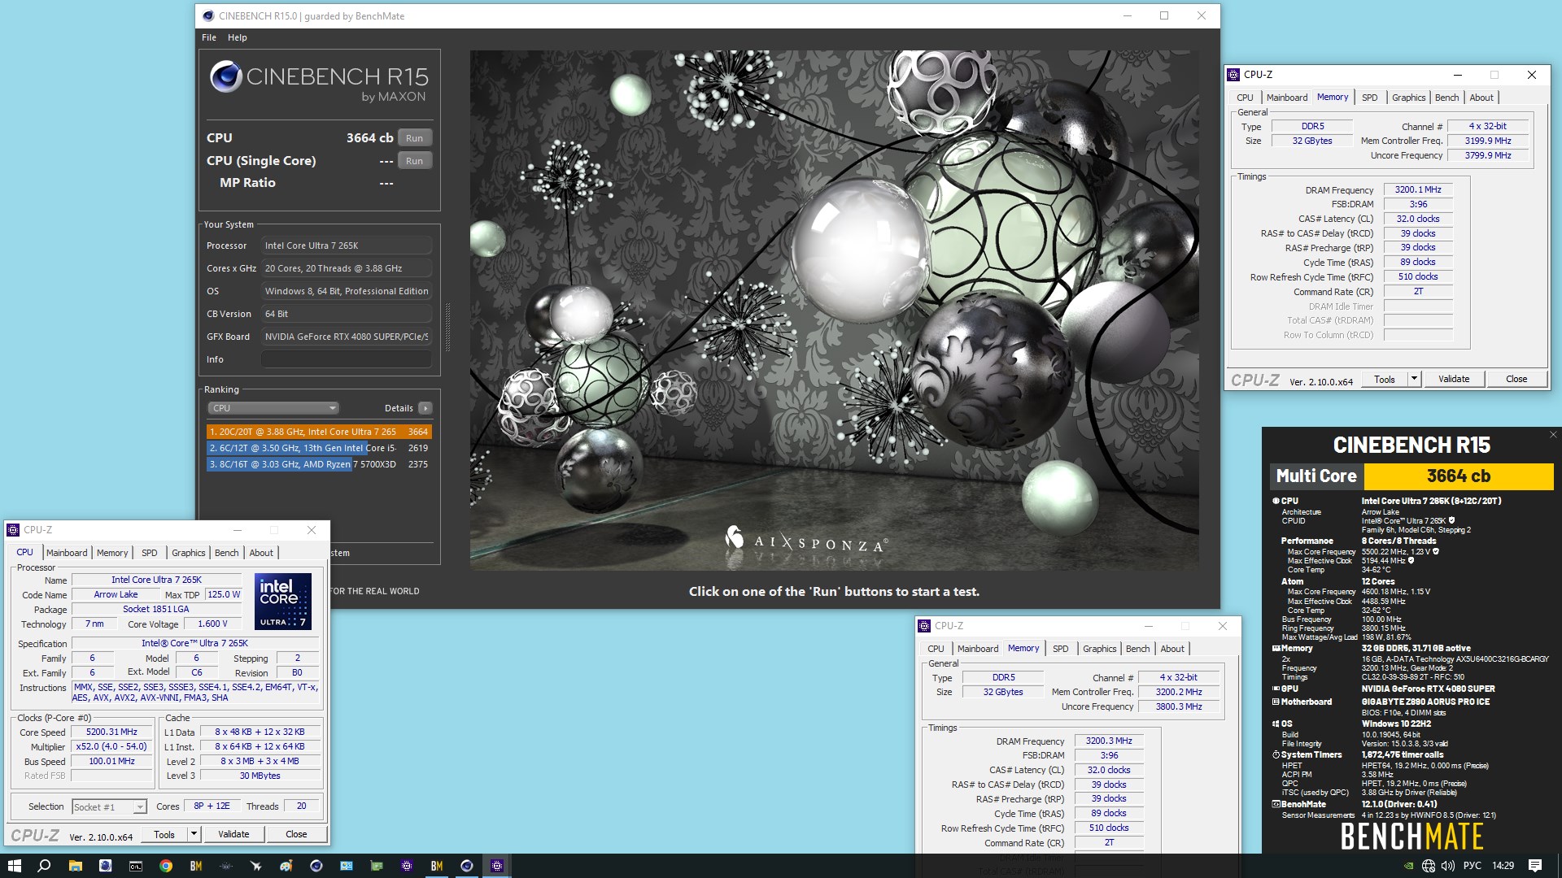Click Level 3 cache value 30 MBytes

click(x=260, y=776)
